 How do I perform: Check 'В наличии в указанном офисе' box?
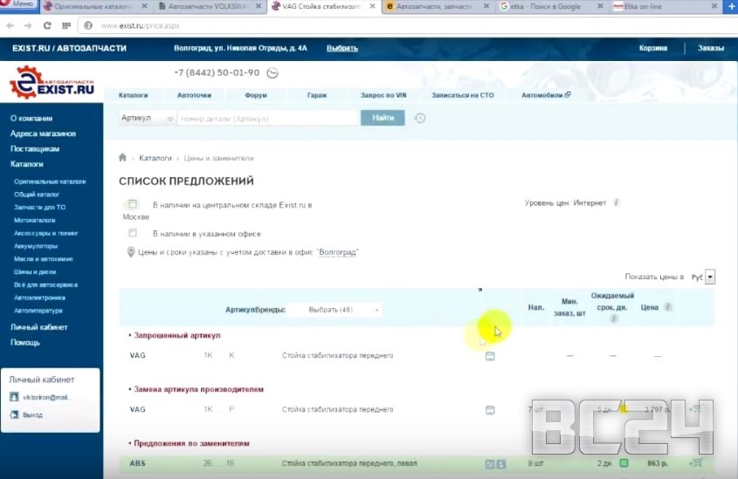[x=133, y=233]
